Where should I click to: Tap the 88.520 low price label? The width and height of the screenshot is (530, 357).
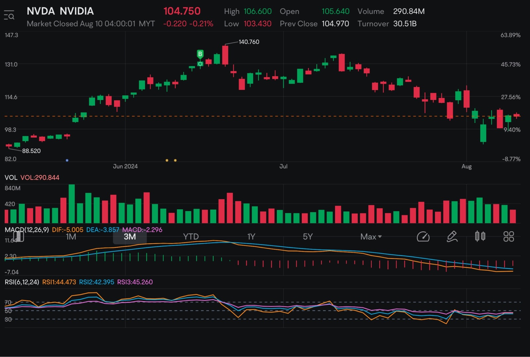(31, 151)
